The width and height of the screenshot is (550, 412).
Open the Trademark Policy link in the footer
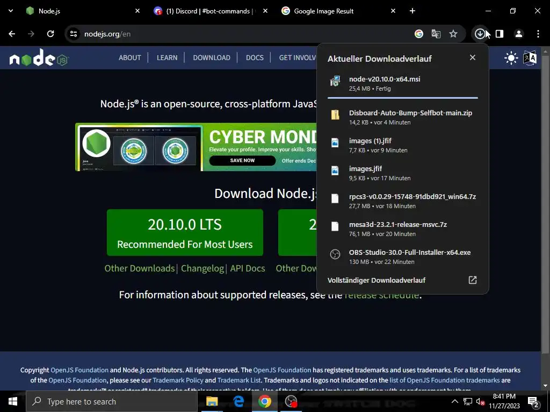point(178,380)
